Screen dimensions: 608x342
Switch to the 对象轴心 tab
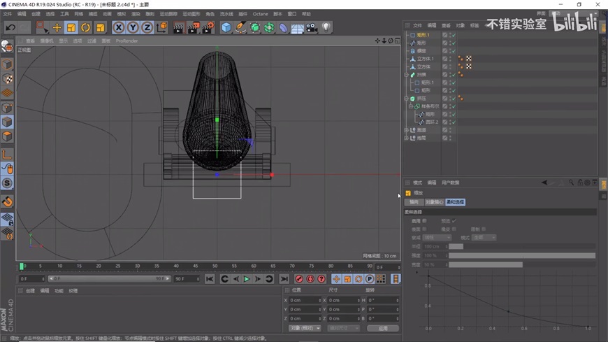tap(433, 202)
